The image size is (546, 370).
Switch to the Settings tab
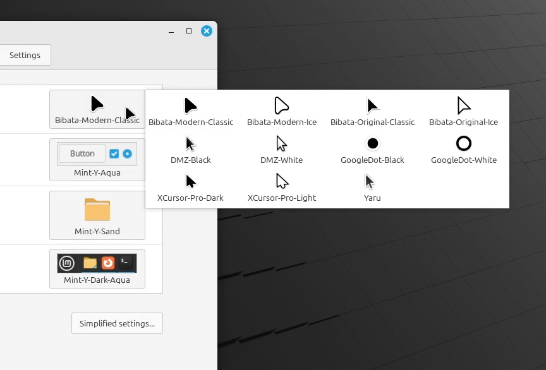25,55
